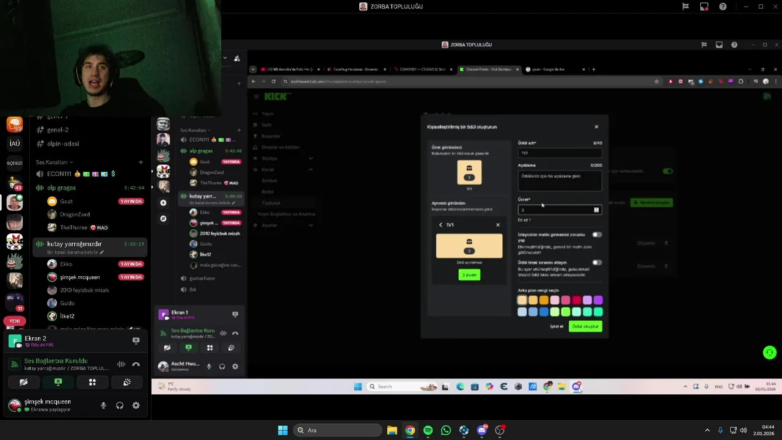782x440 pixels.
Task: Open noise suppression beside Ses Bağlantısı Kuruldu
Action: [121, 364]
